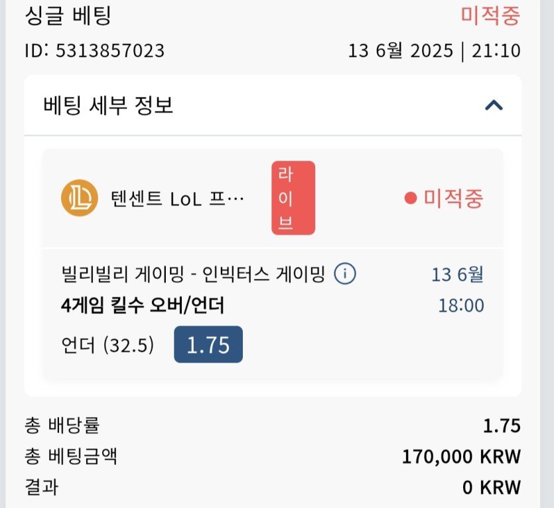This screenshot has height=508, width=554.
Task: Collapse the 베팅 세부 정보 chevron arrow
Action: (x=494, y=105)
